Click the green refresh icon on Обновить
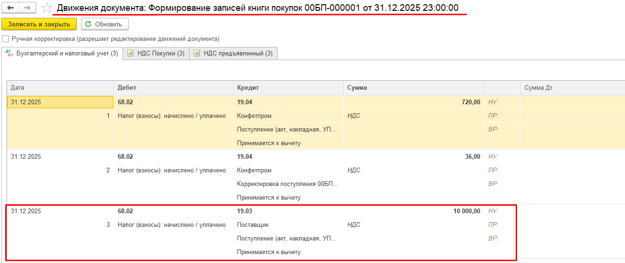The image size is (625, 263). pos(88,24)
